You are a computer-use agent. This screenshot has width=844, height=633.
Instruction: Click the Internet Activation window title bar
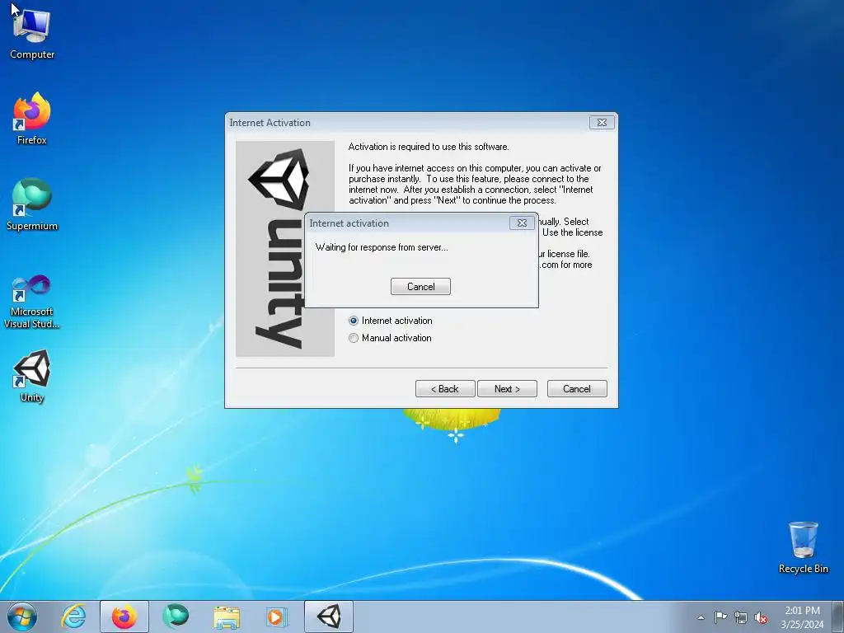[408, 122]
